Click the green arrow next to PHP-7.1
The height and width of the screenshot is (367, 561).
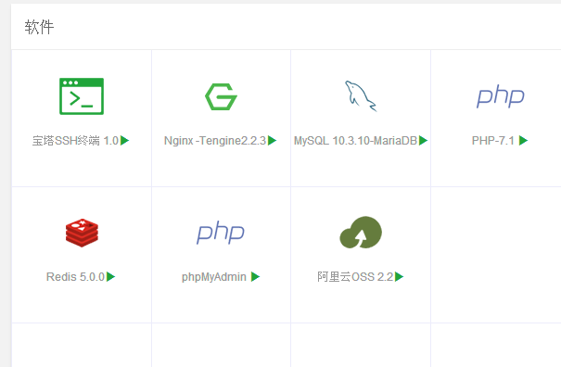tap(523, 141)
